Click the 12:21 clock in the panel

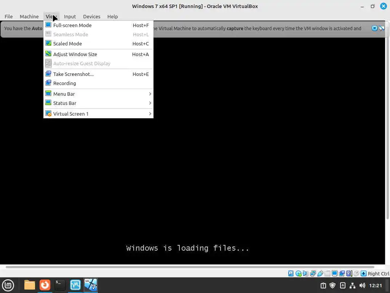pyautogui.click(x=375, y=285)
